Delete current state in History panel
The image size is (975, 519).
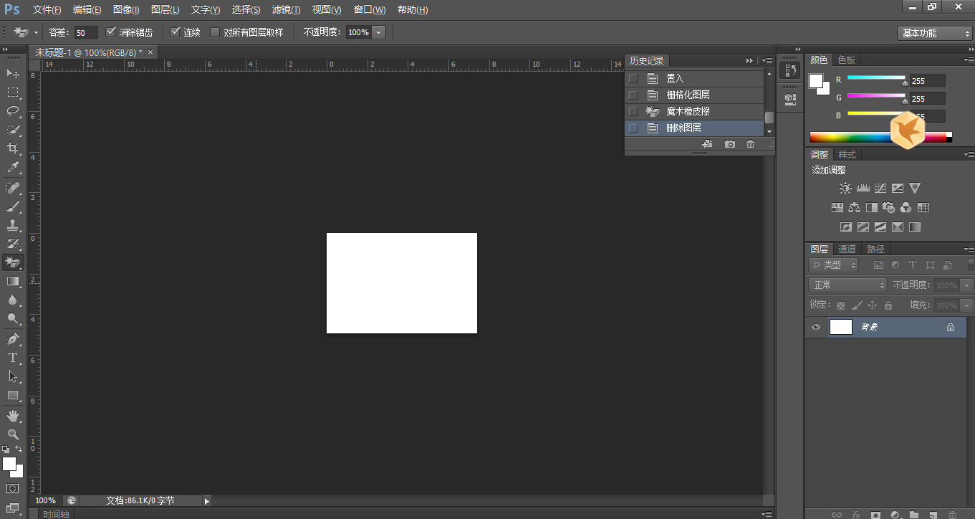coord(750,144)
